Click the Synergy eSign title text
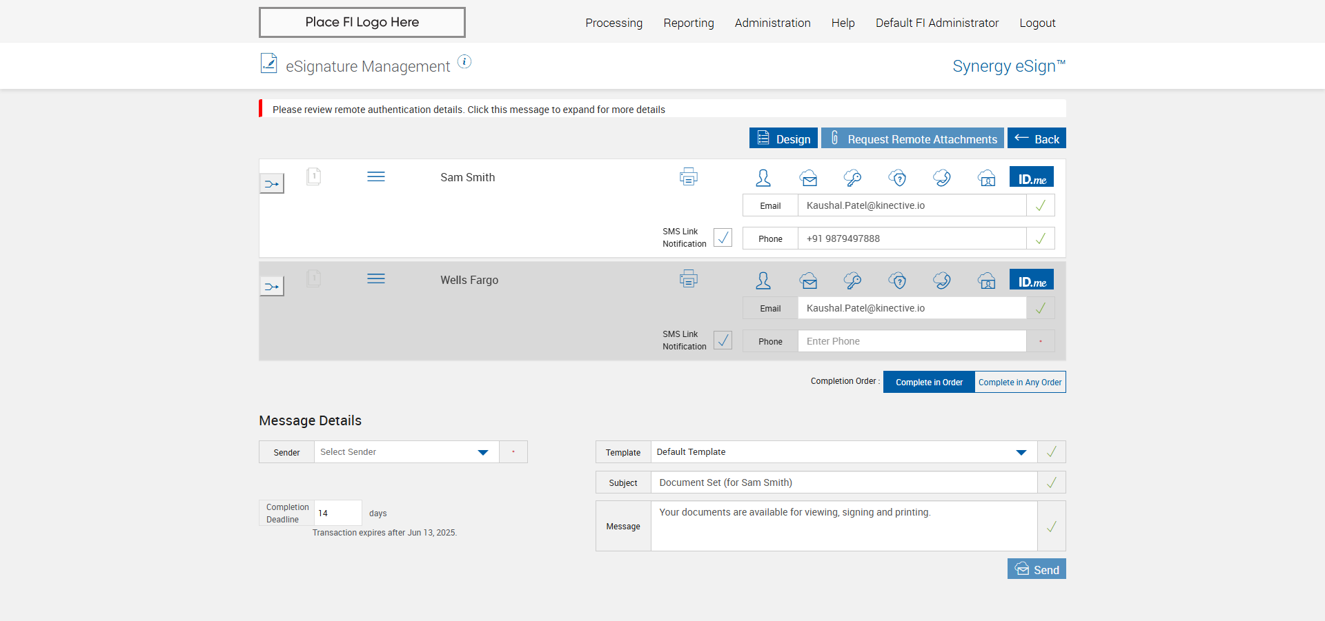Screen dimensions: 1325x621 click(1009, 66)
